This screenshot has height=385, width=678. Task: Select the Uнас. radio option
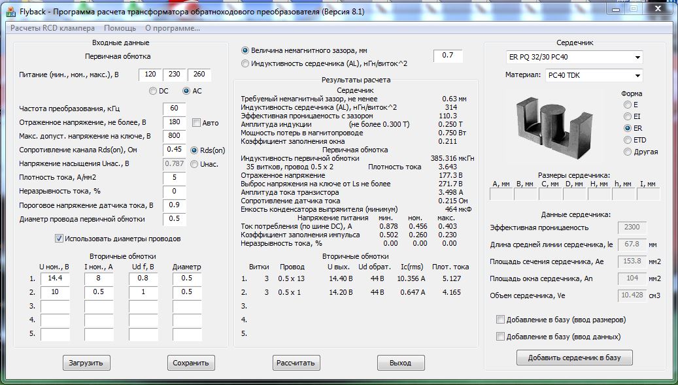tap(194, 164)
